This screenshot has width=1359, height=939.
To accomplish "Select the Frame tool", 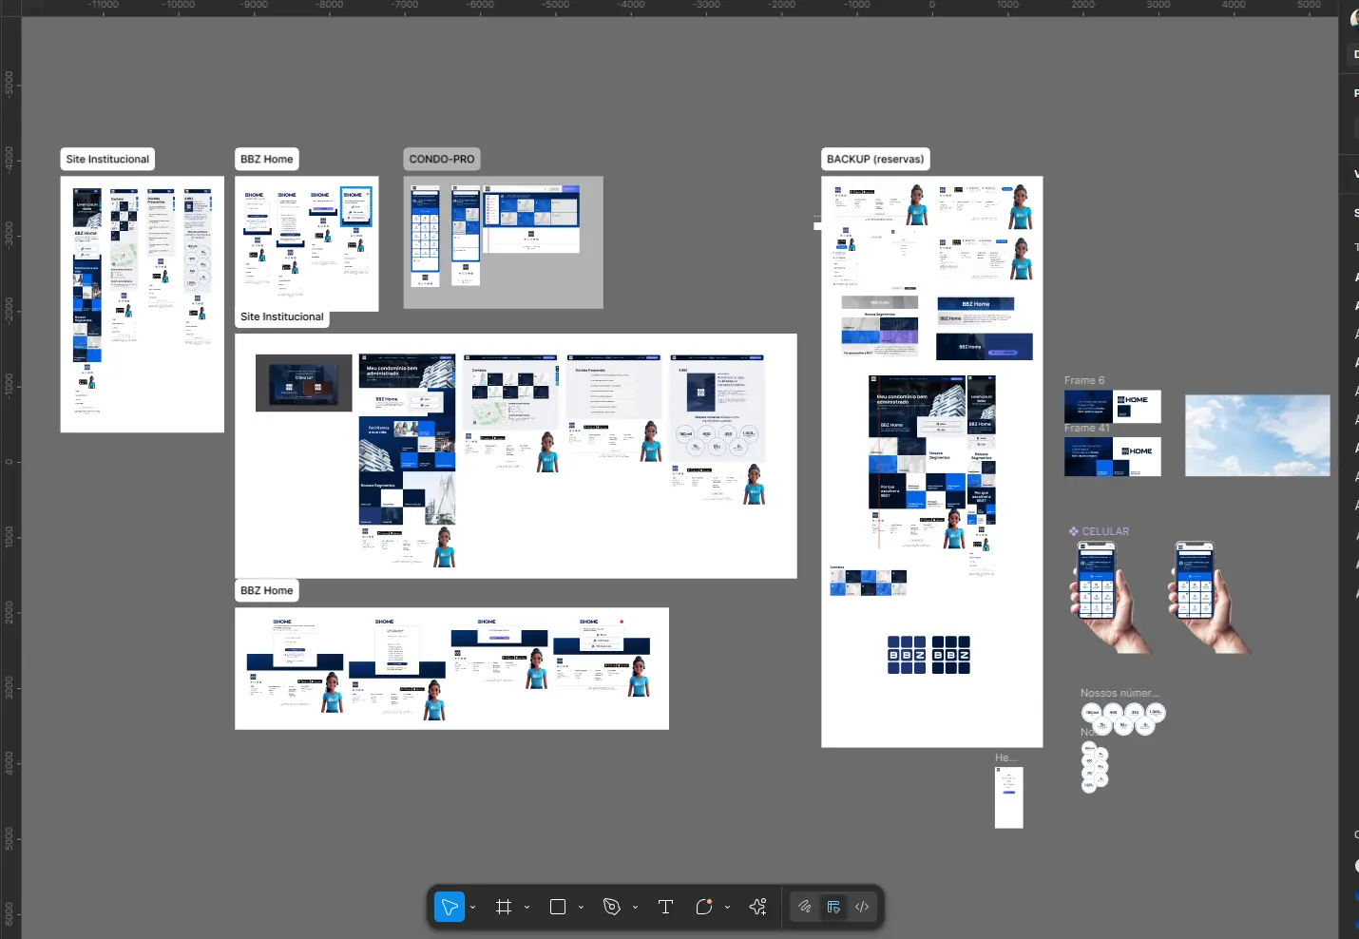I will pyautogui.click(x=504, y=907).
